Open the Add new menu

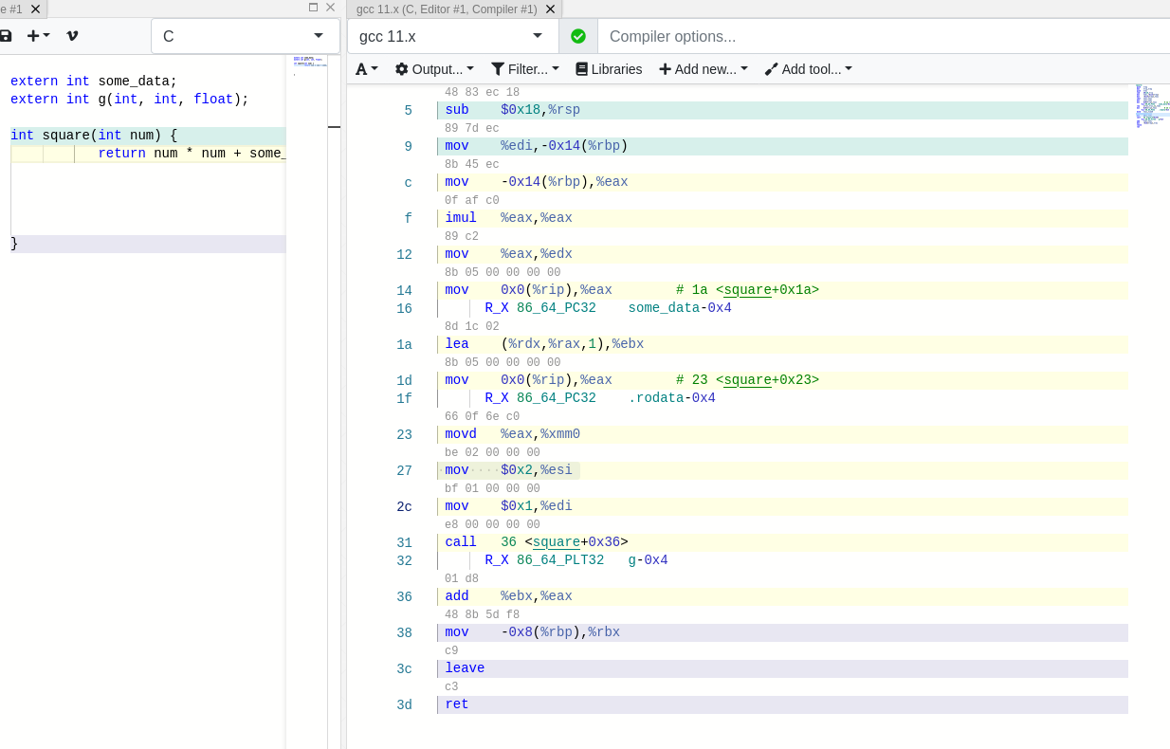pos(704,69)
